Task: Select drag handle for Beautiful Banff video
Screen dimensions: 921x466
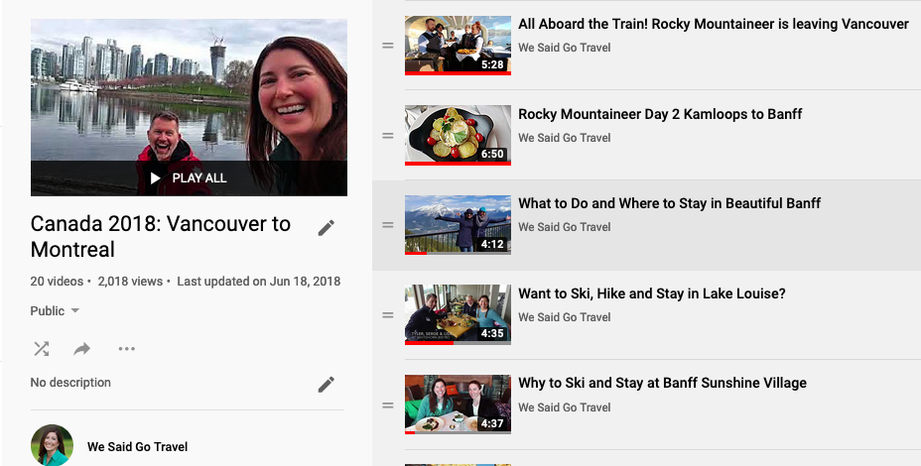Action: pyautogui.click(x=388, y=225)
